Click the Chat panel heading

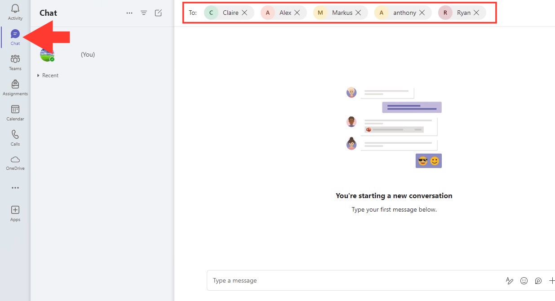(x=48, y=13)
